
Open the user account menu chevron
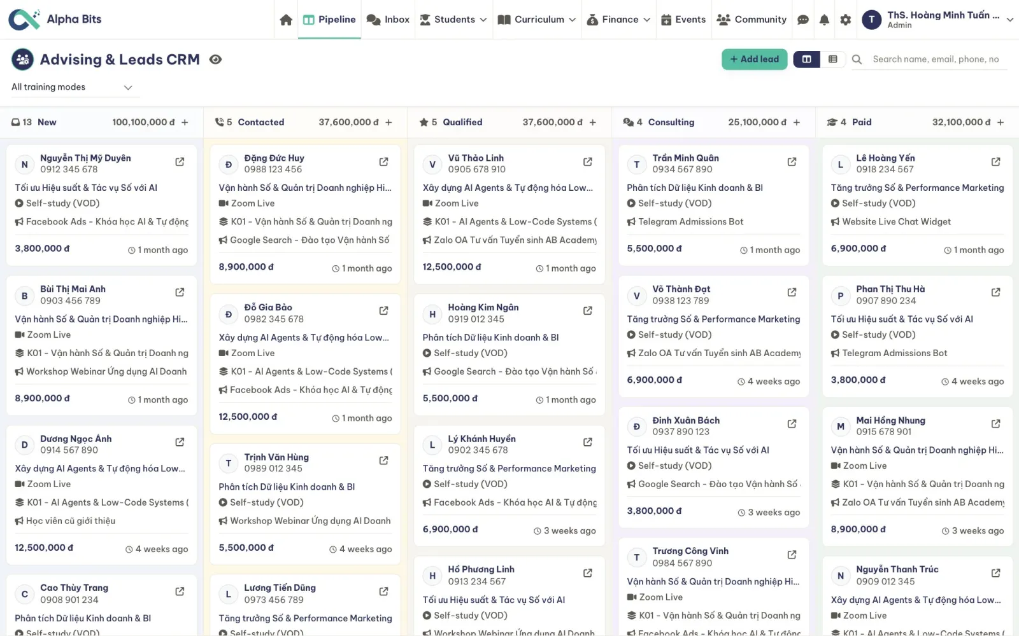coord(1009,20)
